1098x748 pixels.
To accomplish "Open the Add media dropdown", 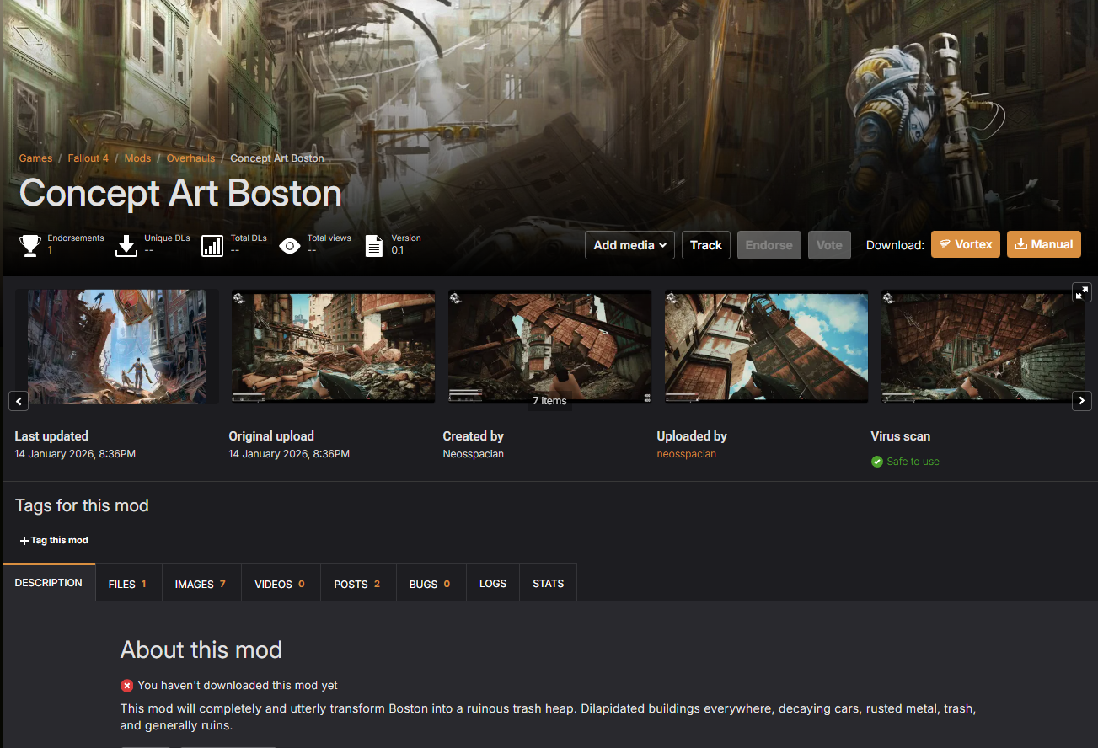I will 629,245.
